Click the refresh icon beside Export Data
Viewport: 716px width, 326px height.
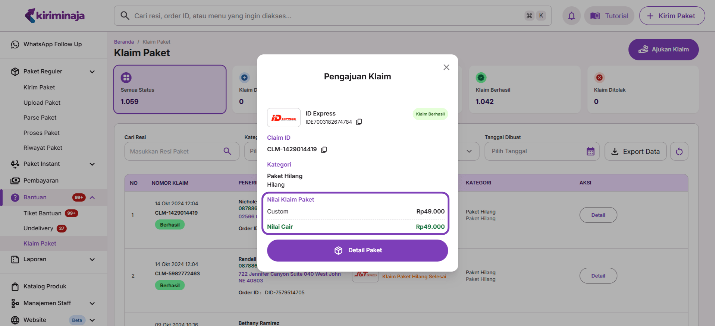679,151
